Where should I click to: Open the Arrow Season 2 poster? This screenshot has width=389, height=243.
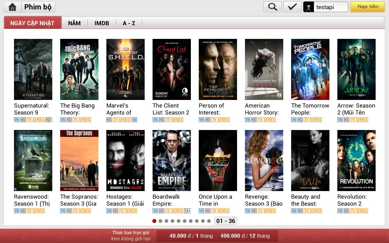[356, 69]
